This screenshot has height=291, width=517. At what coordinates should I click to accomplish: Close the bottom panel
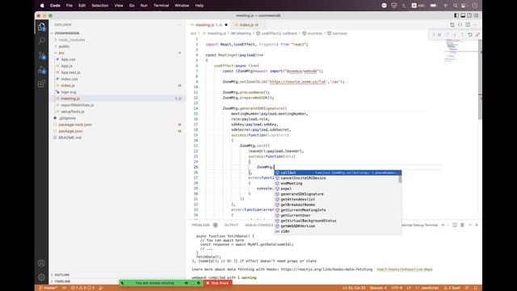pyautogui.click(x=477, y=225)
